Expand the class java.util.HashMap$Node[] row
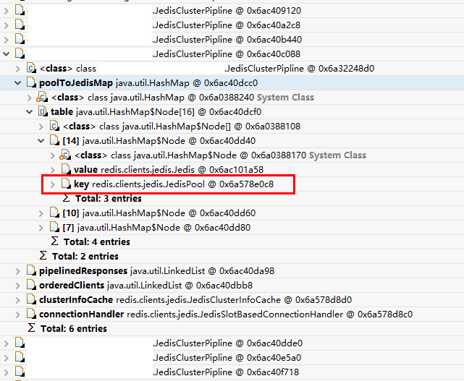 pos(41,127)
